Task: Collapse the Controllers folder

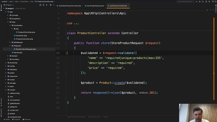Action: [x=10, y=25]
